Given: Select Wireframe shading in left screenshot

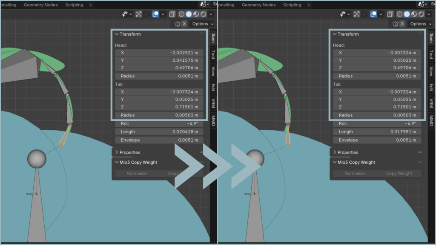Looking at the screenshot, I should pyautogui.click(x=181, y=14).
